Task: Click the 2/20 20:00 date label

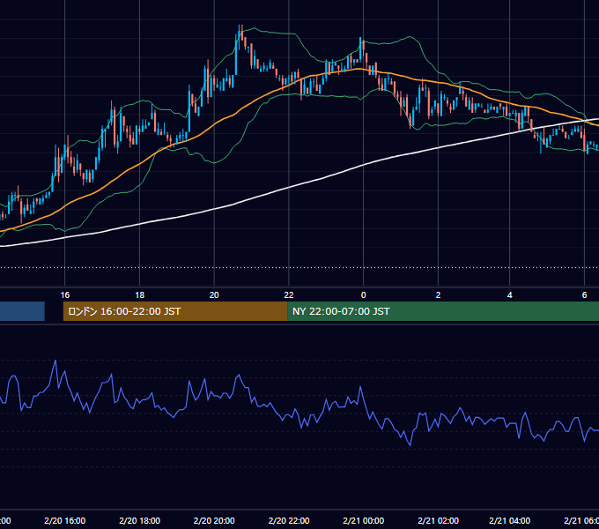Action: 214,521
